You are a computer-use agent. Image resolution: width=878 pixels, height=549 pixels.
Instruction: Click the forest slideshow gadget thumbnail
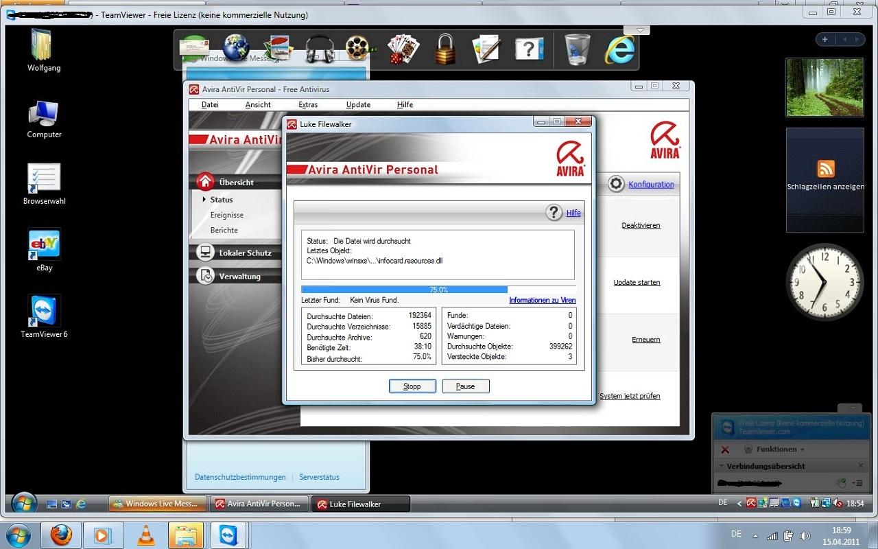[824, 87]
